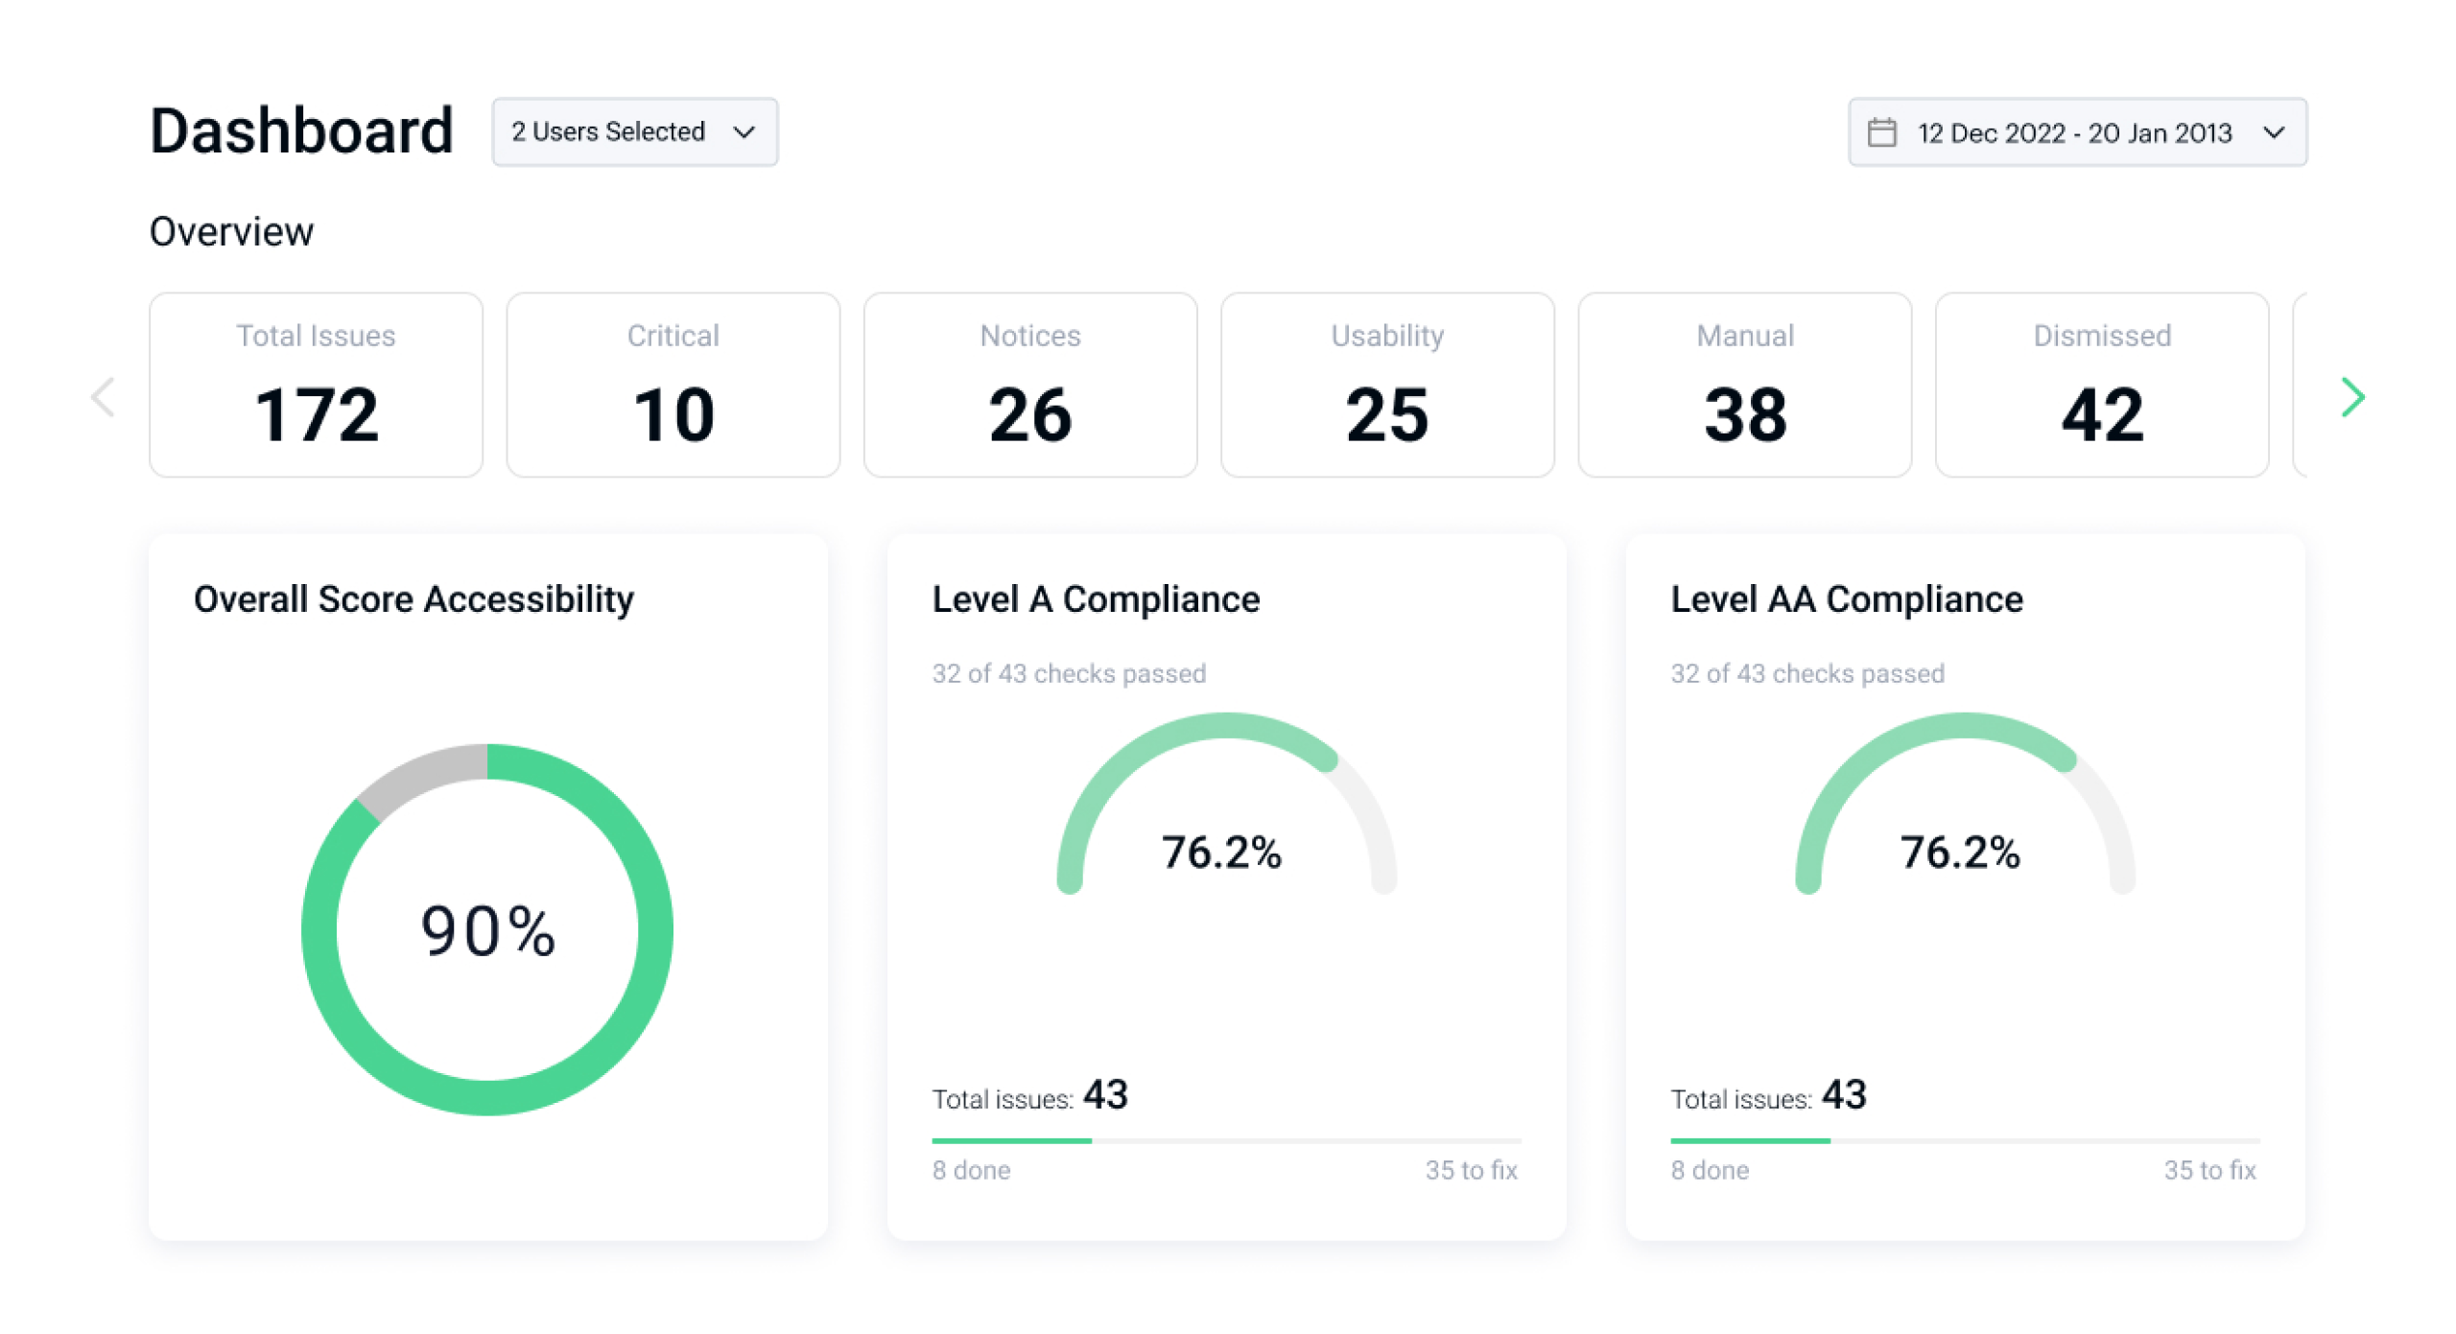
Task: Select the Critical issues card
Action: [x=673, y=384]
